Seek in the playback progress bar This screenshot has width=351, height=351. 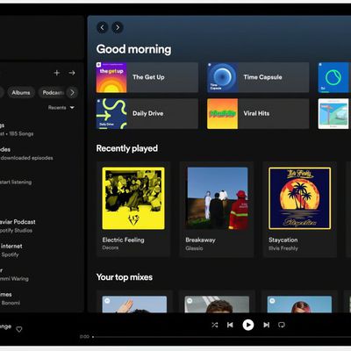(x=222, y=337)
